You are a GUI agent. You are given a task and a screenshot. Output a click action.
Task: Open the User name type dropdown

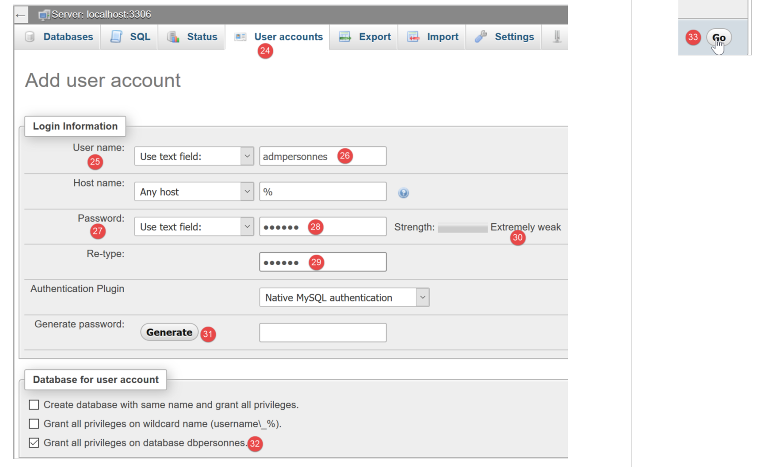[194, 157]
